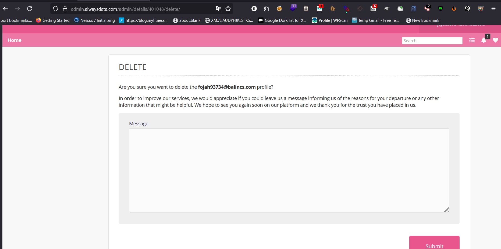
Task: Open the Profile | WPScan bookmark
Action: click(330, 20)
